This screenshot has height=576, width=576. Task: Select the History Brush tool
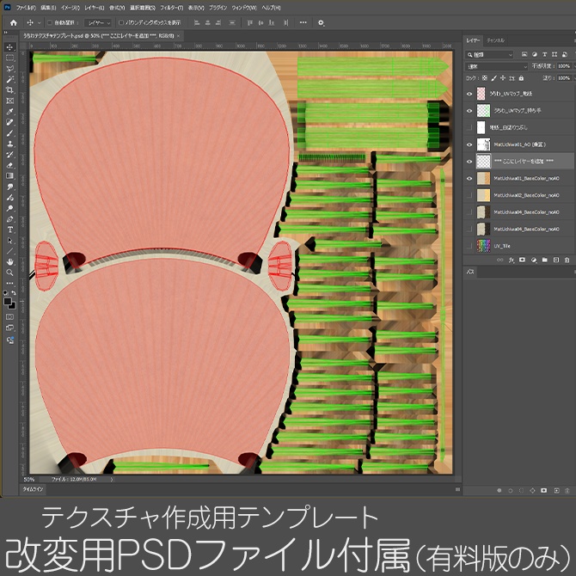[x=10, y=155]
